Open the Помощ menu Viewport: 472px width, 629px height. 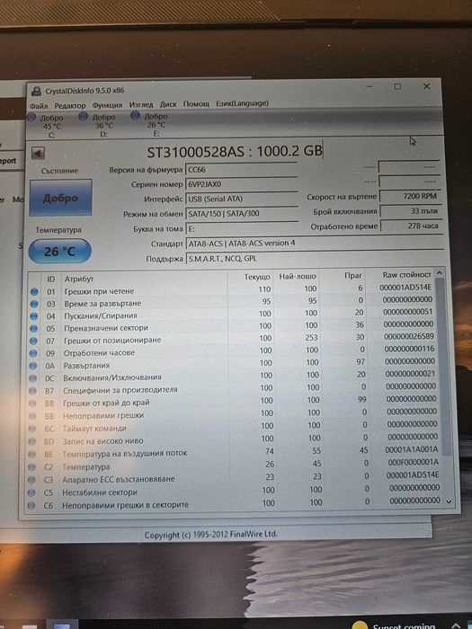click(196, 103)
